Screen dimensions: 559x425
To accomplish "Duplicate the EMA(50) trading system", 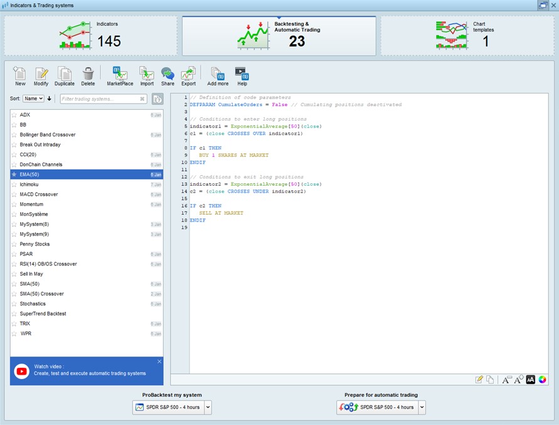I will click(x=65, y=74).
